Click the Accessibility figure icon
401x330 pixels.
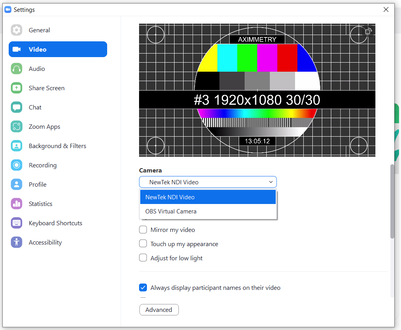point(17,242)
